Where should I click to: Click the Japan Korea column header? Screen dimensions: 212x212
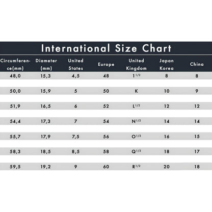(167, 65)
